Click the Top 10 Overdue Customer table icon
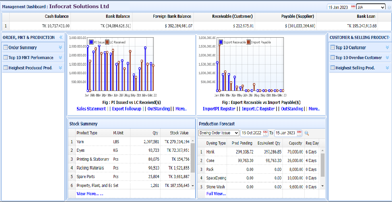The height and width of the screenshot is (202, 392). [332, 57]
